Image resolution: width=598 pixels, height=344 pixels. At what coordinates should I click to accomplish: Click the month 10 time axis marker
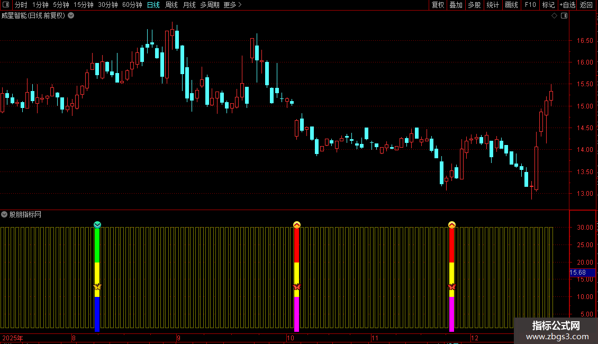click(x=291, y=338)
